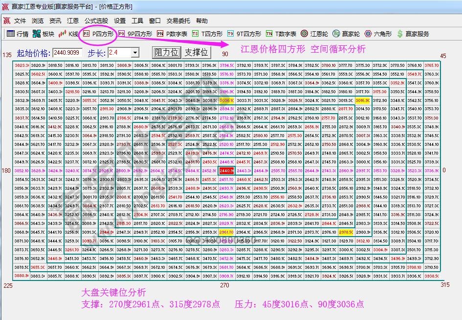Select the 六角形 tool
The height and width of the screenshot is (320, 462).
click(x=379, y=34)
